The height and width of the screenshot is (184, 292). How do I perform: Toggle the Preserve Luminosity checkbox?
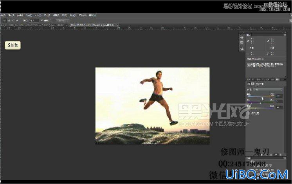249,113
